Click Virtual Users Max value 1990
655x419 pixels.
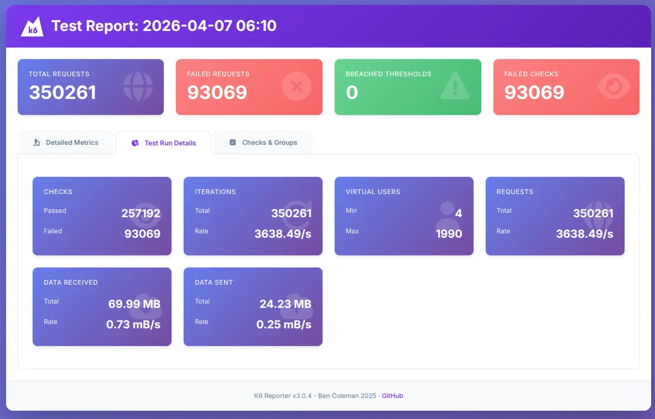pyautogui.click(x=449, y=234)
